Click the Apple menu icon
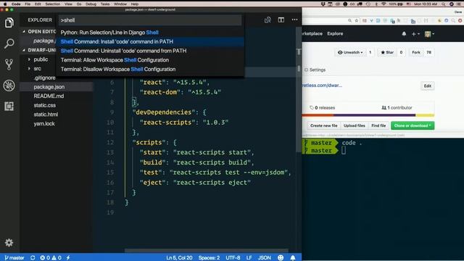 point(5,4)
